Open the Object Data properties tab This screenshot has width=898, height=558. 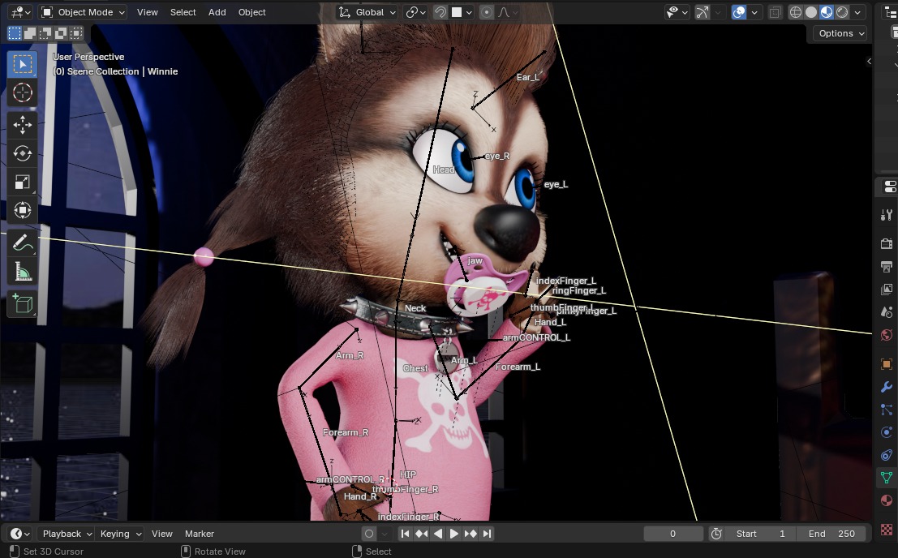coord(887,478)
